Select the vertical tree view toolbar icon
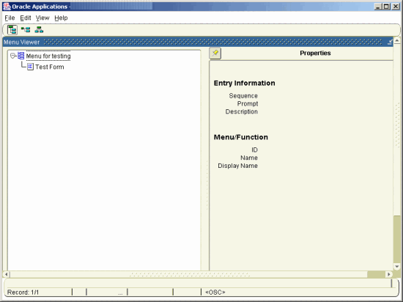 (12, 30)
